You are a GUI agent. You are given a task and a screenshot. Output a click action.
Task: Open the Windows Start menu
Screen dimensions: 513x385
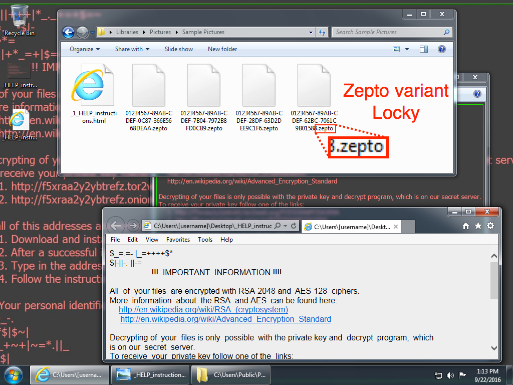(13, 375)
